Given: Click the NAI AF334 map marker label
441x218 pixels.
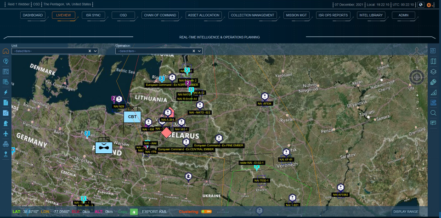Looking at the screenshot, I should 265,104.
